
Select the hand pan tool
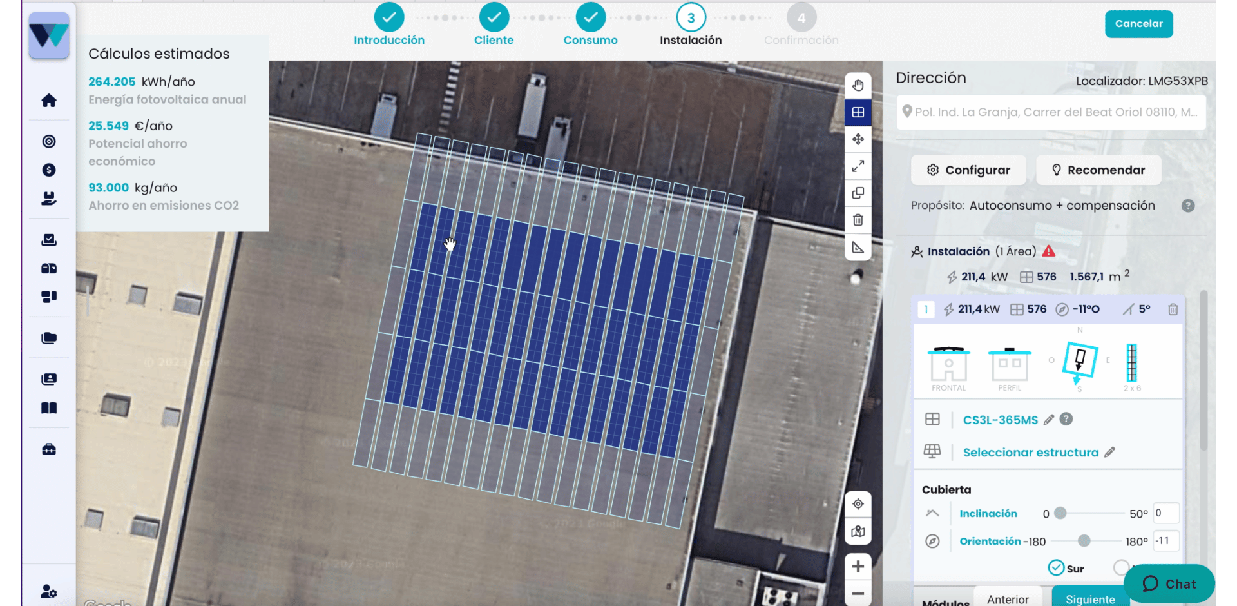click(858, 85)
